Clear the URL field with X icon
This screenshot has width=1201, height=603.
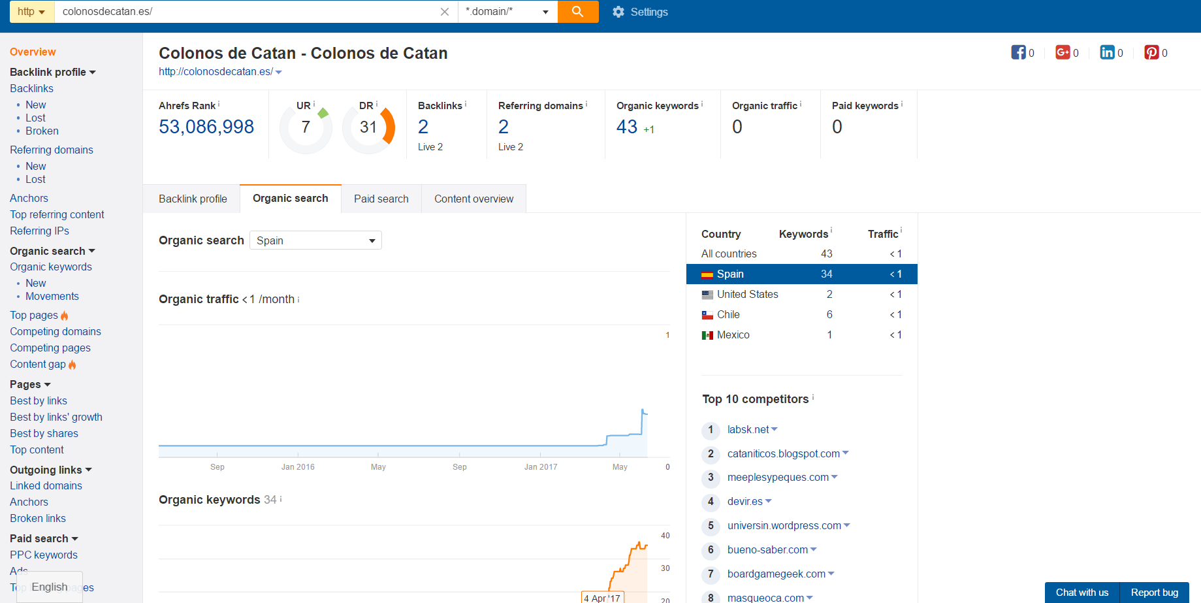pyautogui.click(x=445, y=12)
